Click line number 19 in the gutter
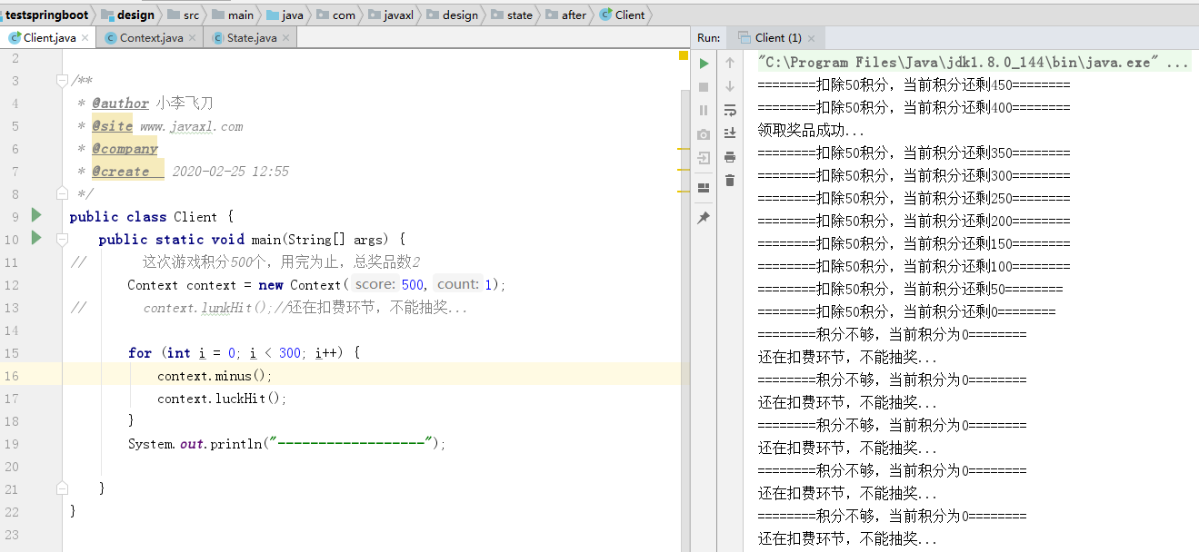1199x552 pixels. 12,444
